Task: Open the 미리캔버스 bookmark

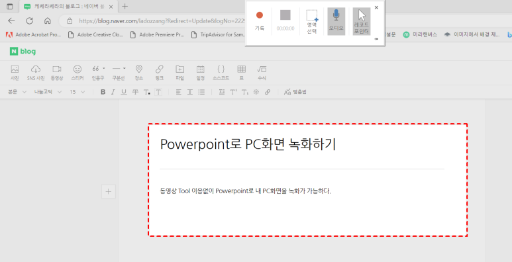Action: (x=420, y=34)
